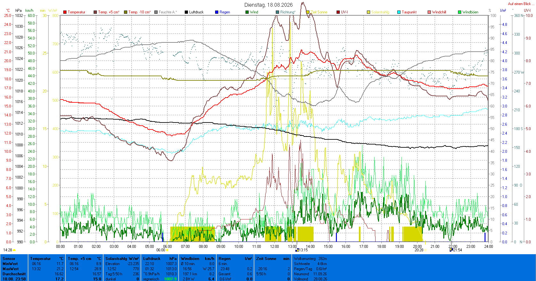Click the '2 Bft W' wind reading

click(x=189, y=279)
